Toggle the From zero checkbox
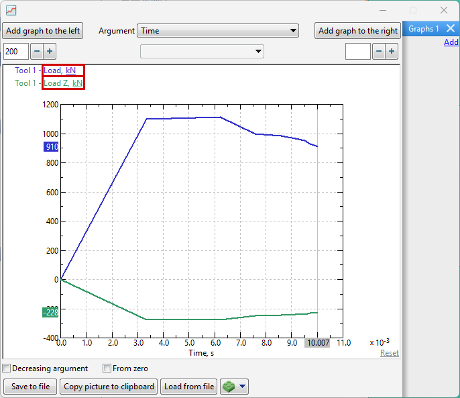The image size is (460, 398). tap(107, 368)
